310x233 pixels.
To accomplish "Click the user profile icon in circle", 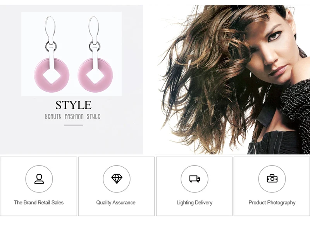I will click(x=39, y=179).
